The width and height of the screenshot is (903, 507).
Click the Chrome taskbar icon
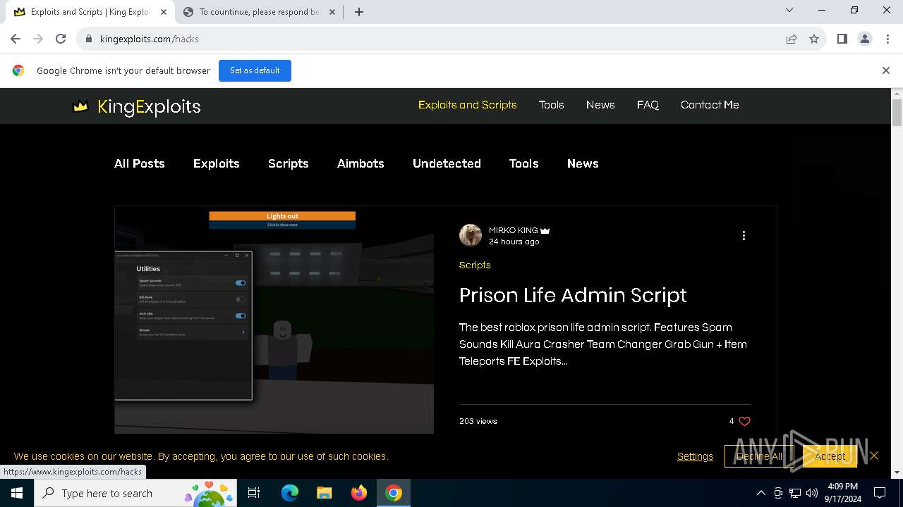394,493
